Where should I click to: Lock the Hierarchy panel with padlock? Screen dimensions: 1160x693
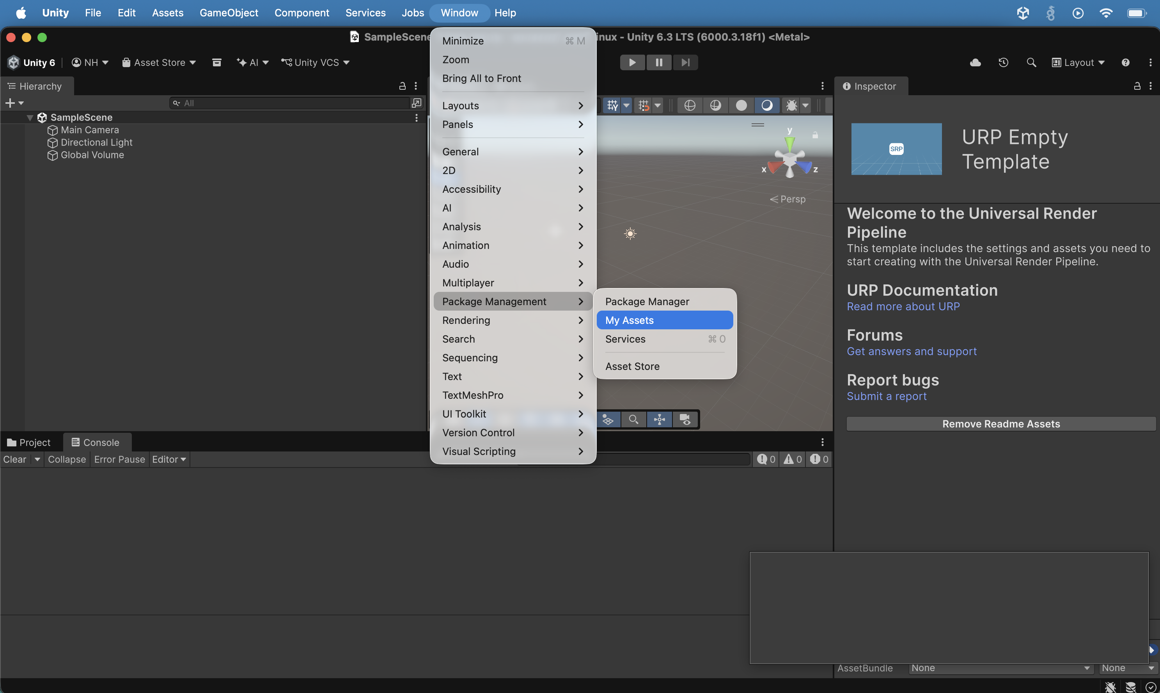[402, 86]
